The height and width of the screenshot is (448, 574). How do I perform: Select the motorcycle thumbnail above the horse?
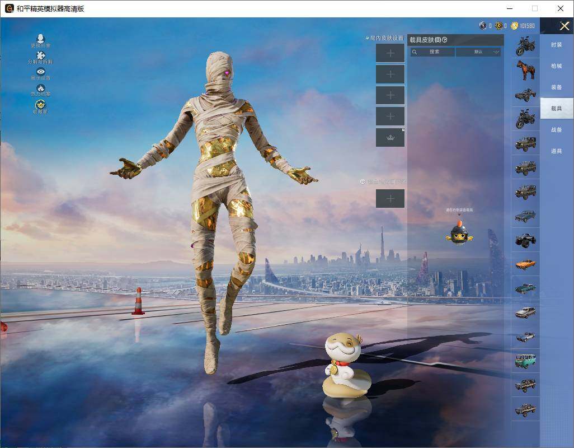coord(526,46)
